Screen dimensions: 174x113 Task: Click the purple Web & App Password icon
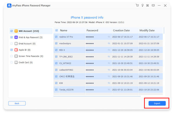click(x=16, y=37)
